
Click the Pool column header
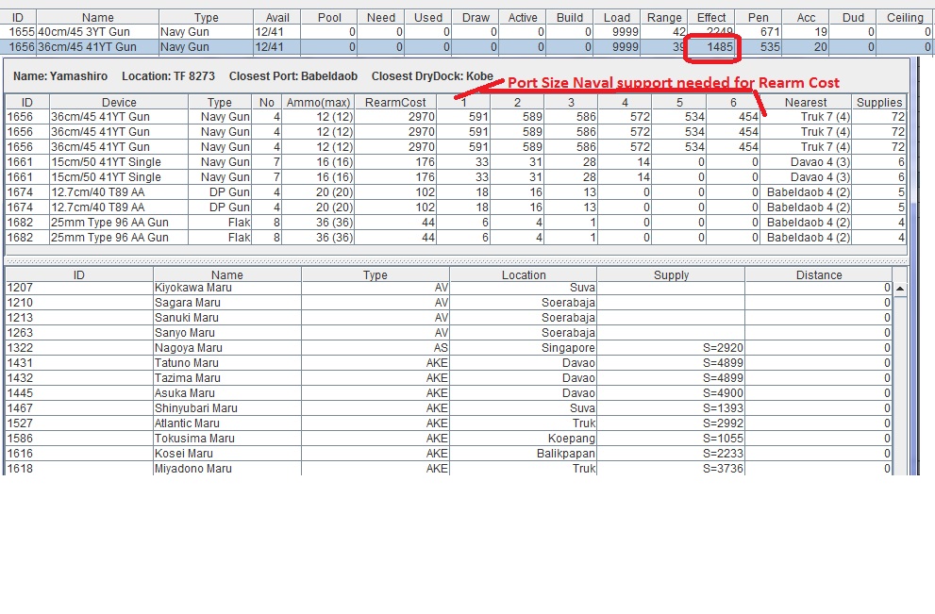pyautogui.click(x=329, y=17)
